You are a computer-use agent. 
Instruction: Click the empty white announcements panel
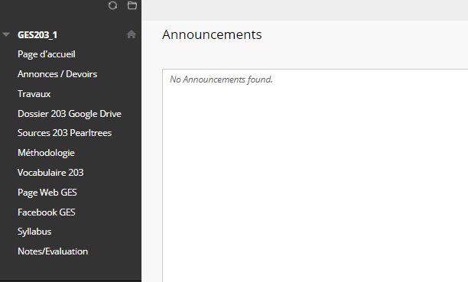pyautogui.click(x=315, y=179)
